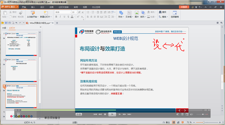Undo the last action
Image resolution: width=225 pixels, height=125 pixels.
tap(16, 23)
